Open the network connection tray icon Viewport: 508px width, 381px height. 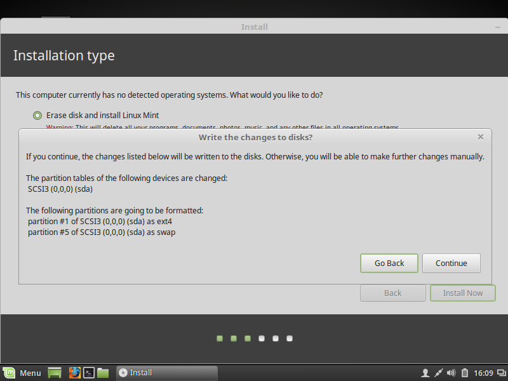pyautogui.click(x=438, y=373)
